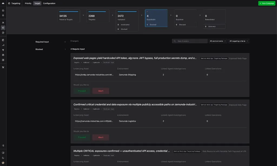Click the '5 targets' count label
The image size is (277, 166).
[75, 41]
